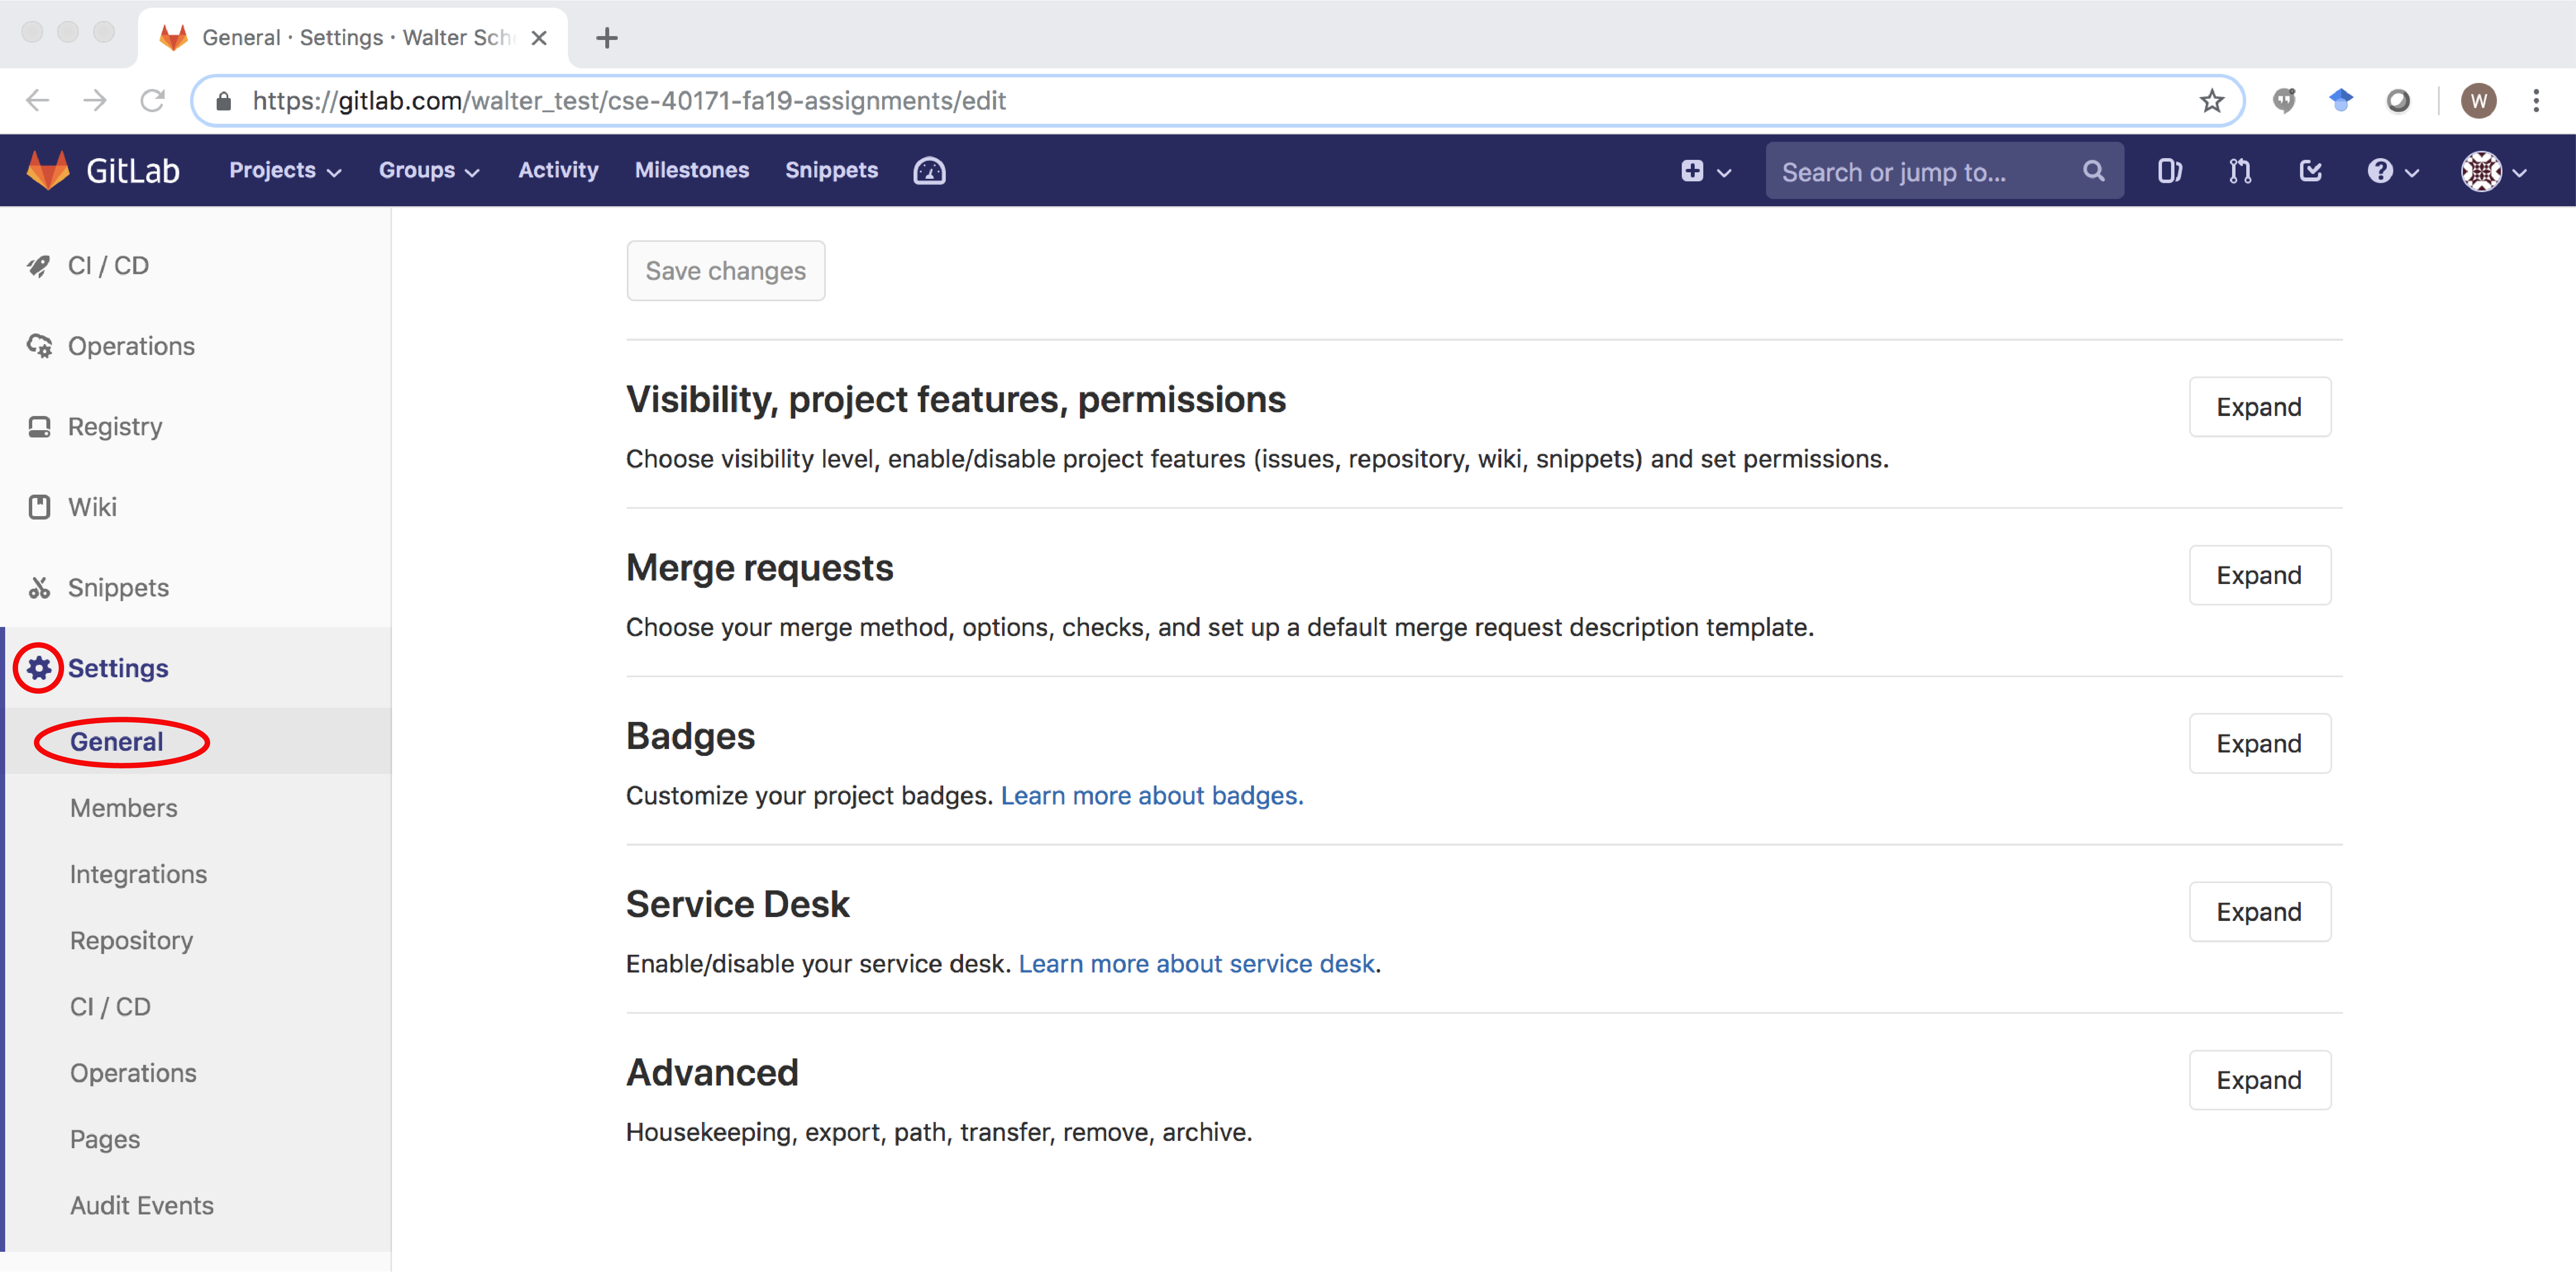
Task: Select Members under Settings
Action: (123, 807)
